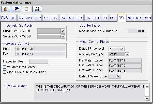Switch to the INV 1 tab
The height and width of the screenshot is (104, 153).
pyautogui.click(x=130, y=18)
